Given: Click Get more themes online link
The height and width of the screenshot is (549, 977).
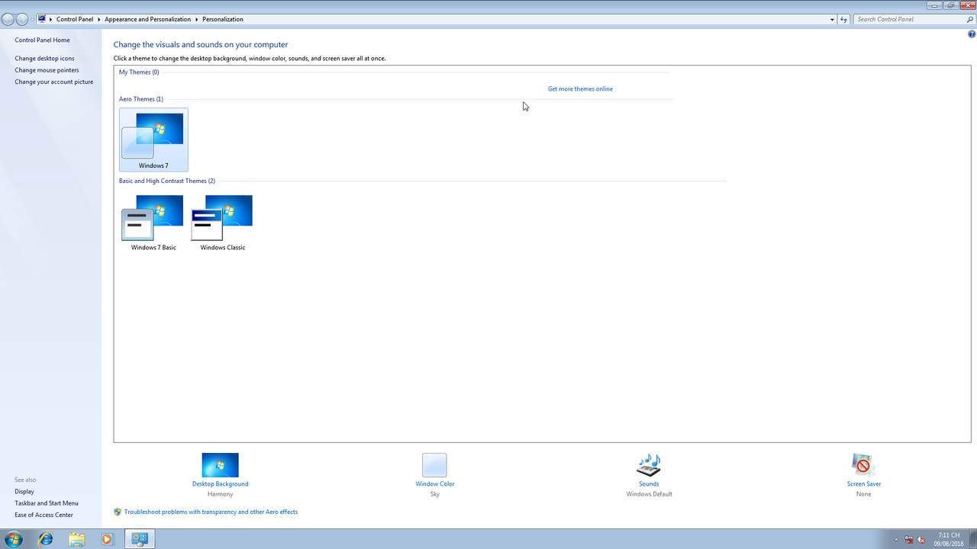Looking at the screenshot, I should (580, 89).
